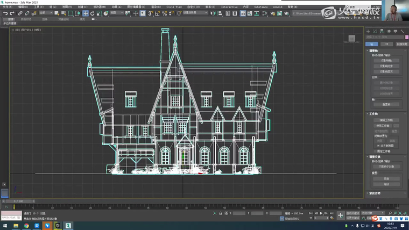Click the ViewCube in the viewport corner
The height and width of the screenshot is (230, 409).
(x=351, y=39)
